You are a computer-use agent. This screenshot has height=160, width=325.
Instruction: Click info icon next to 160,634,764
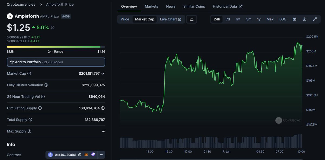pos(103,108)
